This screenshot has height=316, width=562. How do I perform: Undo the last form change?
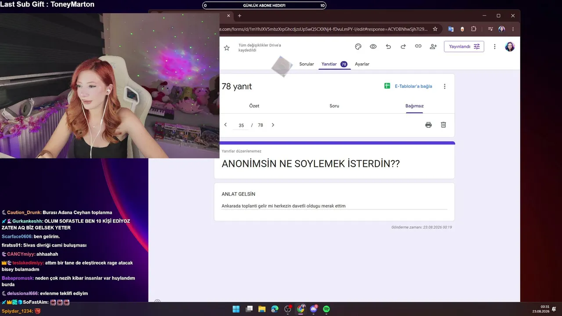click(x=388, y=47)
